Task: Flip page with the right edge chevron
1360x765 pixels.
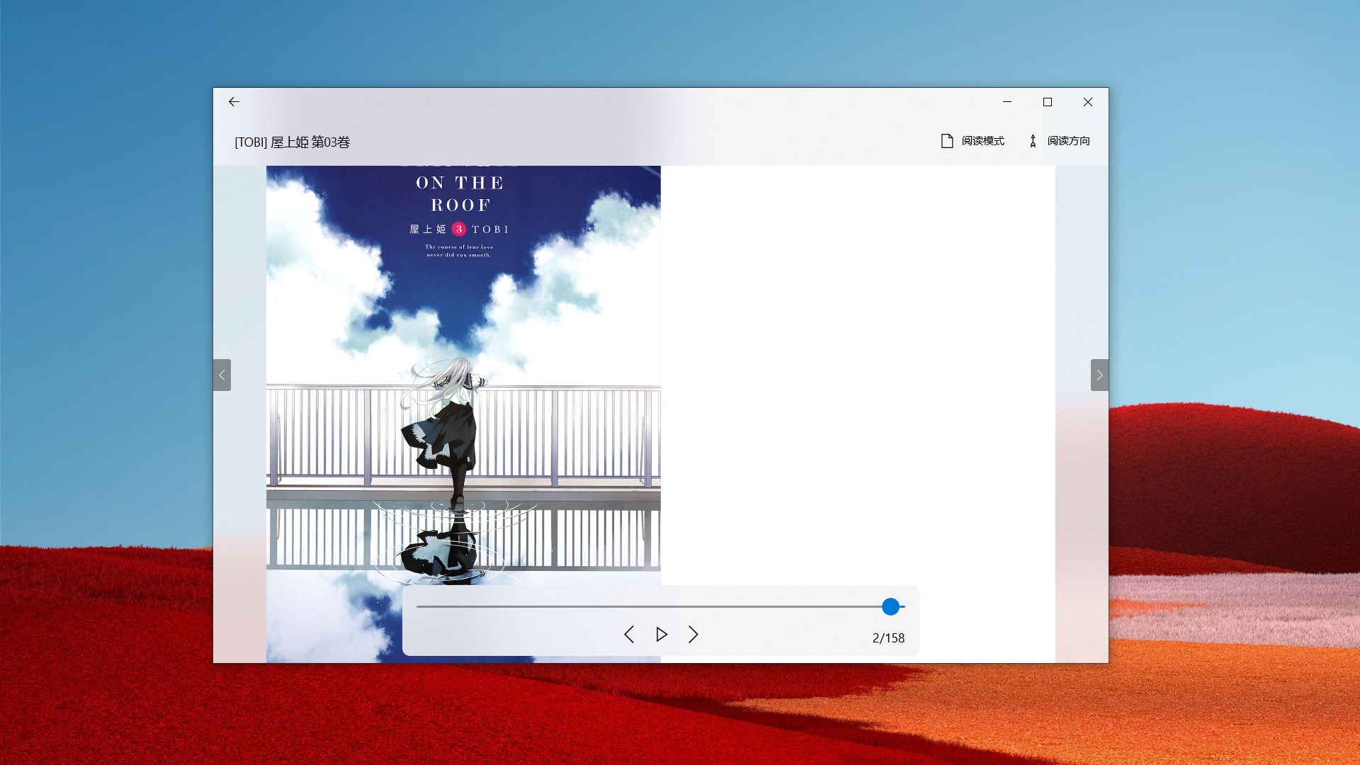Action: 1099,375
